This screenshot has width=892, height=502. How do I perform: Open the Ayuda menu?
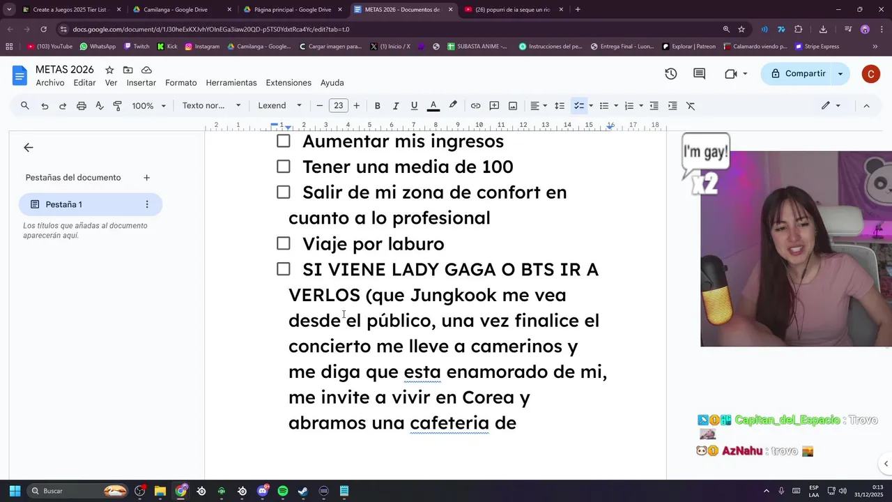(x=332, y=83)
